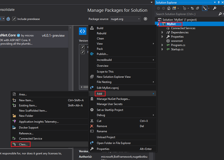224x160 pixels.
Task: Pin the Solution Explorer panel
Action: pos(219,2)
